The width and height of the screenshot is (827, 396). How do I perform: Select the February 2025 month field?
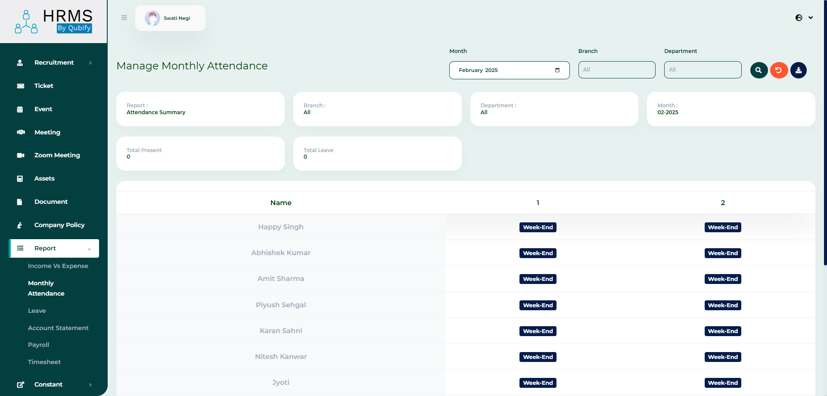[510, 70]
